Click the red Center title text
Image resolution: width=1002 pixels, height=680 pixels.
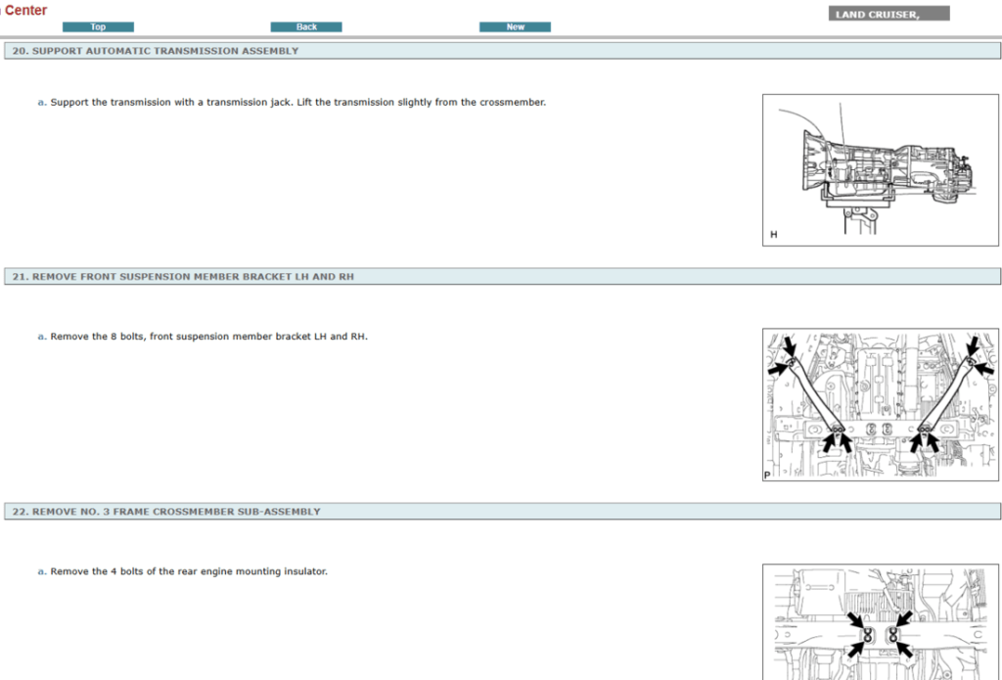pyautogui.click(x=25, y=11)
